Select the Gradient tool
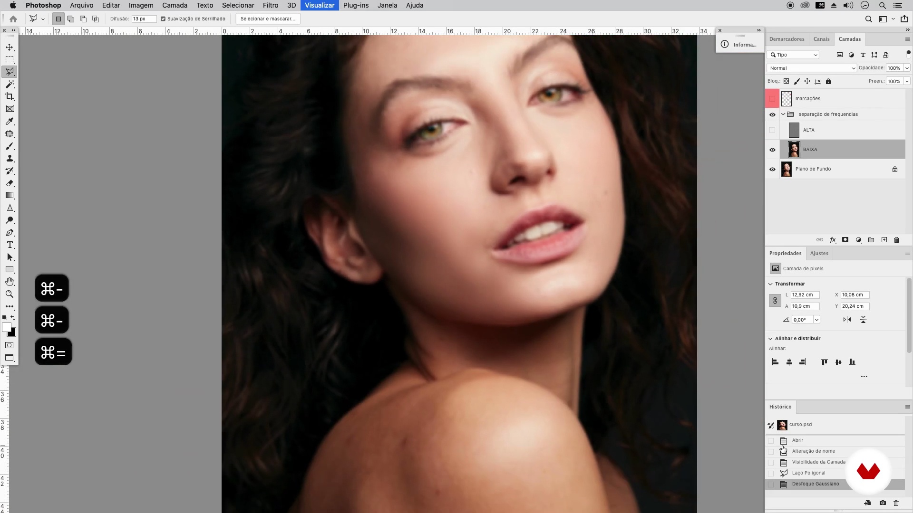913x513 pixels. (10, 195)
